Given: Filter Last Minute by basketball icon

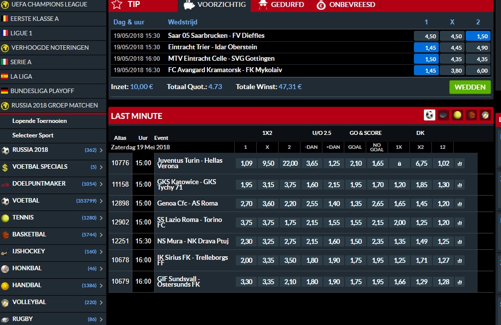Looking at the screenshot, I should pyautogui.click(x=471, y=115).
